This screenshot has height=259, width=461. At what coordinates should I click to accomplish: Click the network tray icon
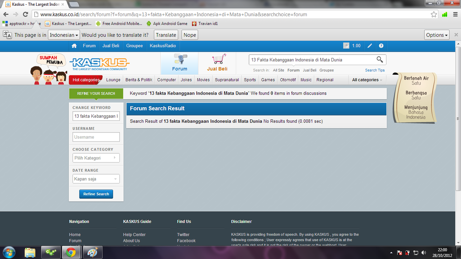(416, 253)
